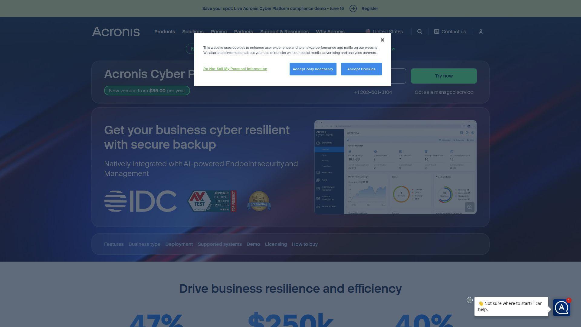Click the 'Not sure where to start' chat message
Viewport: 581px width, 327px height.
click(x=511, y=306)
